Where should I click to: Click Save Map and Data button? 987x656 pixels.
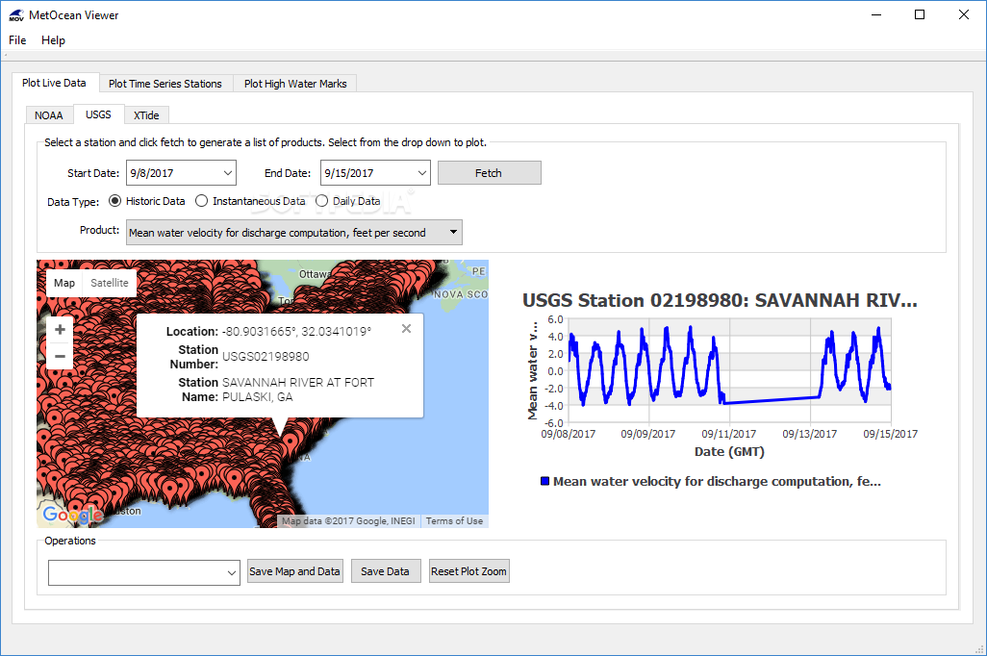click(294, 571)
